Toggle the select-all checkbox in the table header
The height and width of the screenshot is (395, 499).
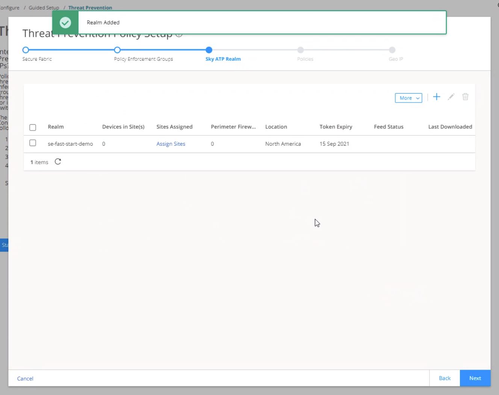pos(33,127)
